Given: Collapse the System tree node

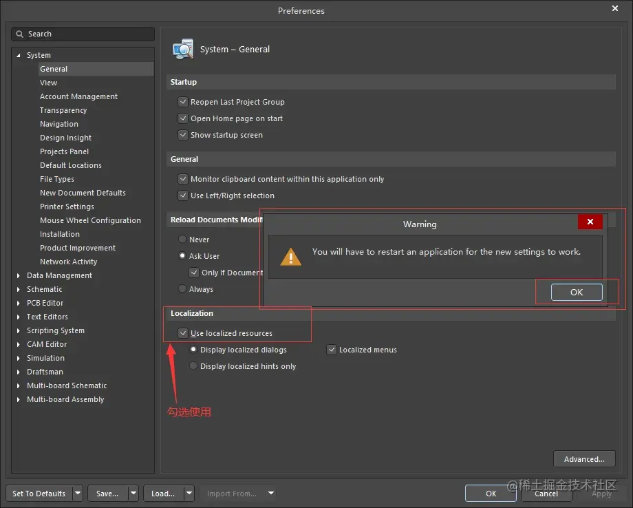Looking at the screenshot, I should click(18, 55).
